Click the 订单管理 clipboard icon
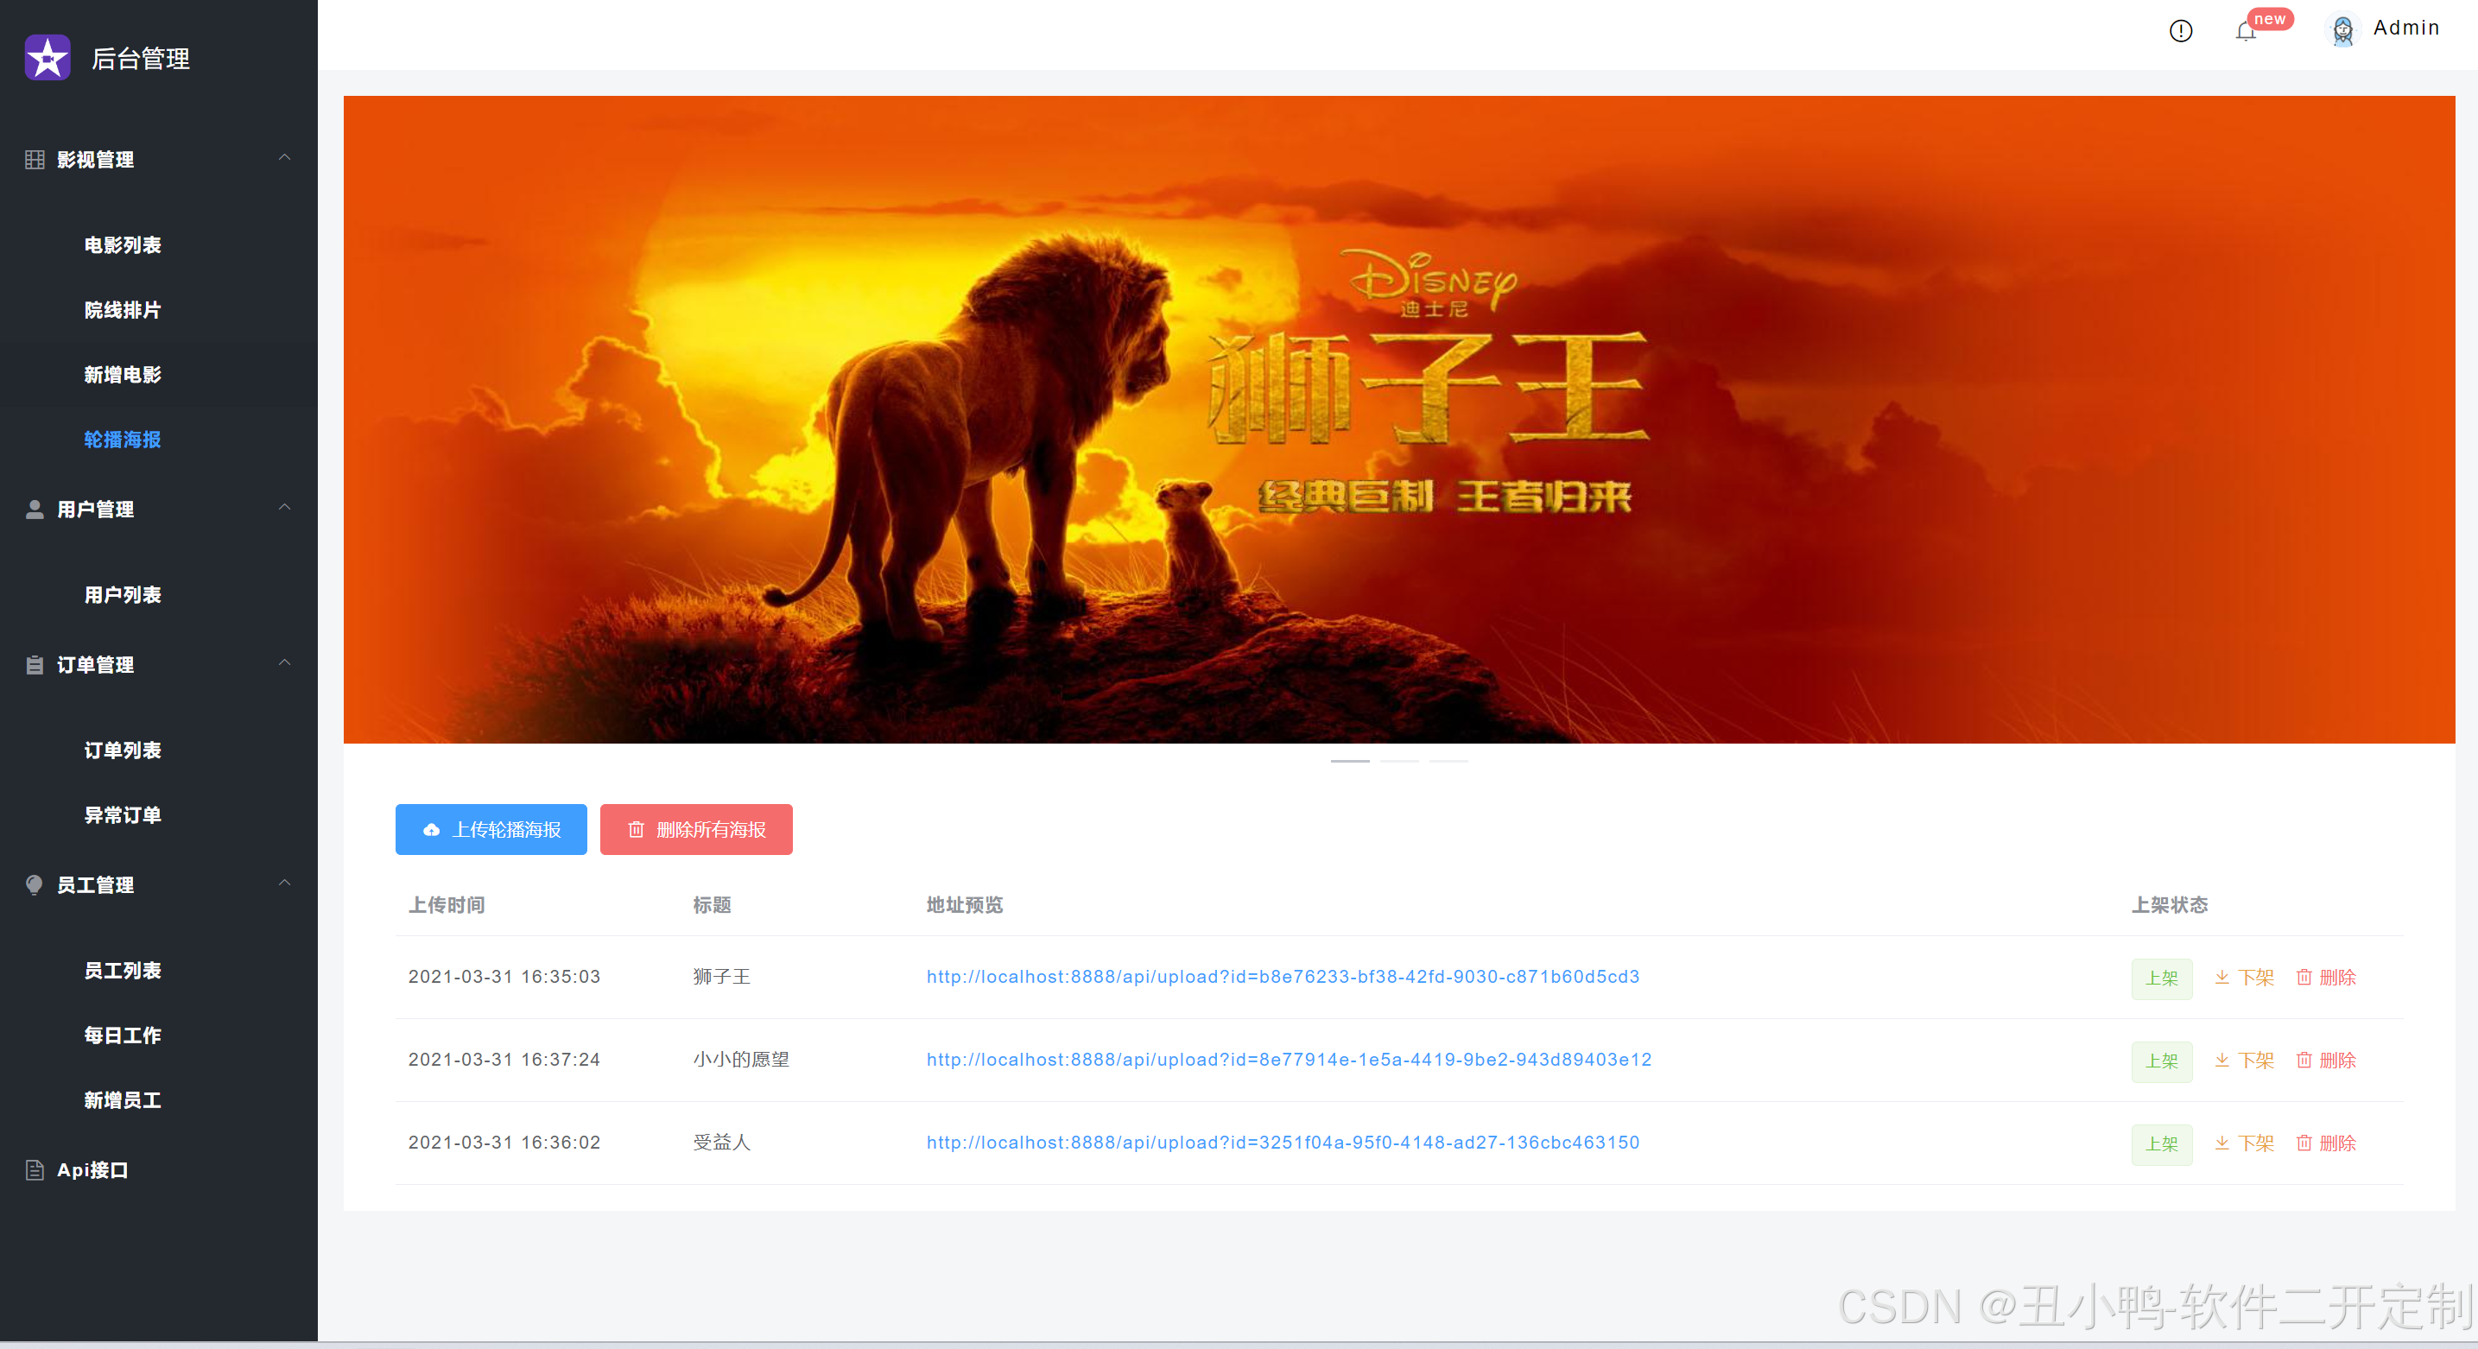Screen dimensions: 2478x1349 coord(35,665)
